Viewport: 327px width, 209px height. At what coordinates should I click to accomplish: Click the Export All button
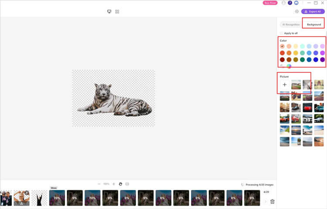click(x=313, y=11)
